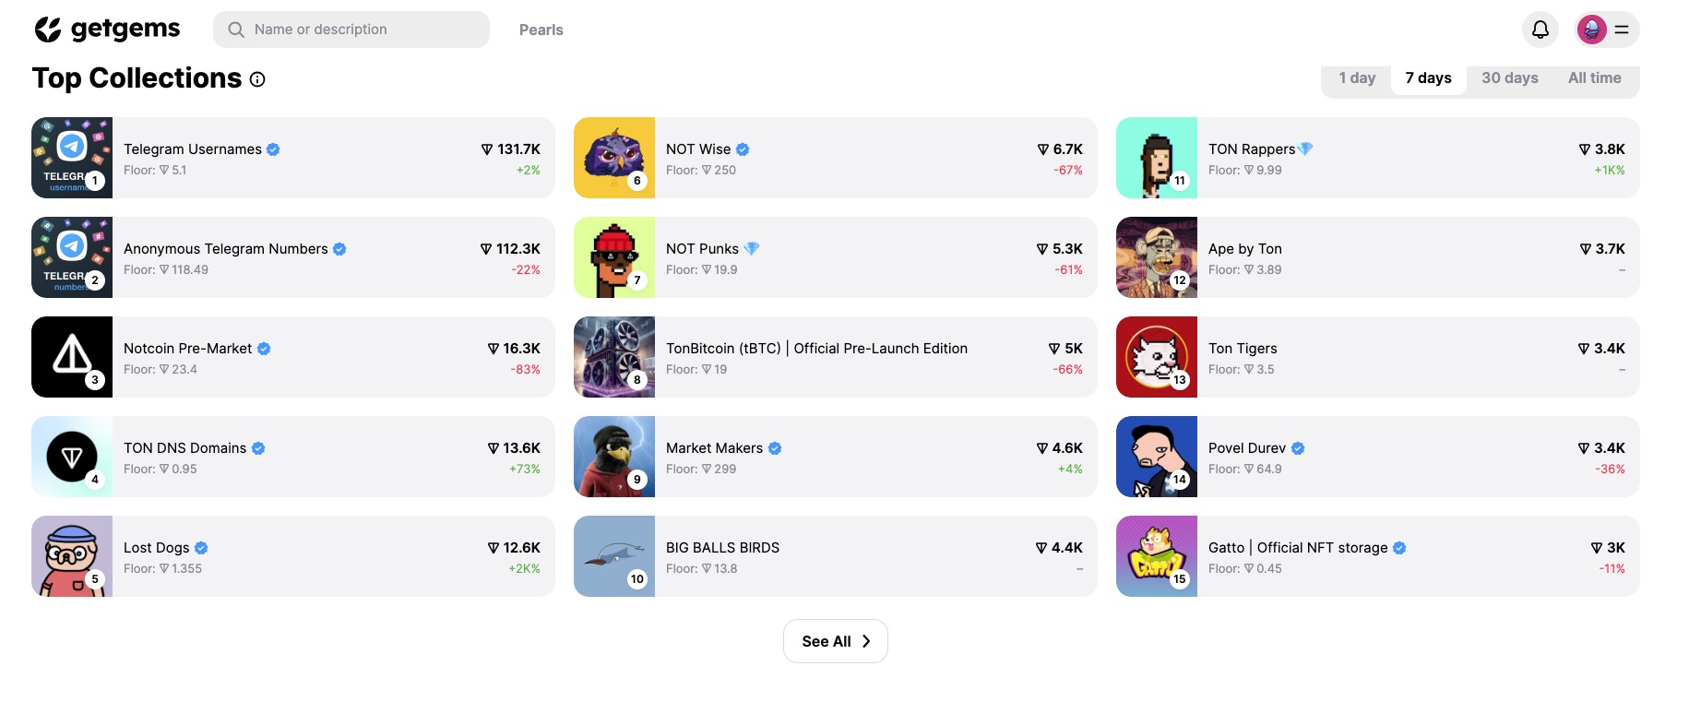Open the profile avatar menu
Image resolution: width=1689 pixels, height=702 pixels.
tap(1592, 30)
